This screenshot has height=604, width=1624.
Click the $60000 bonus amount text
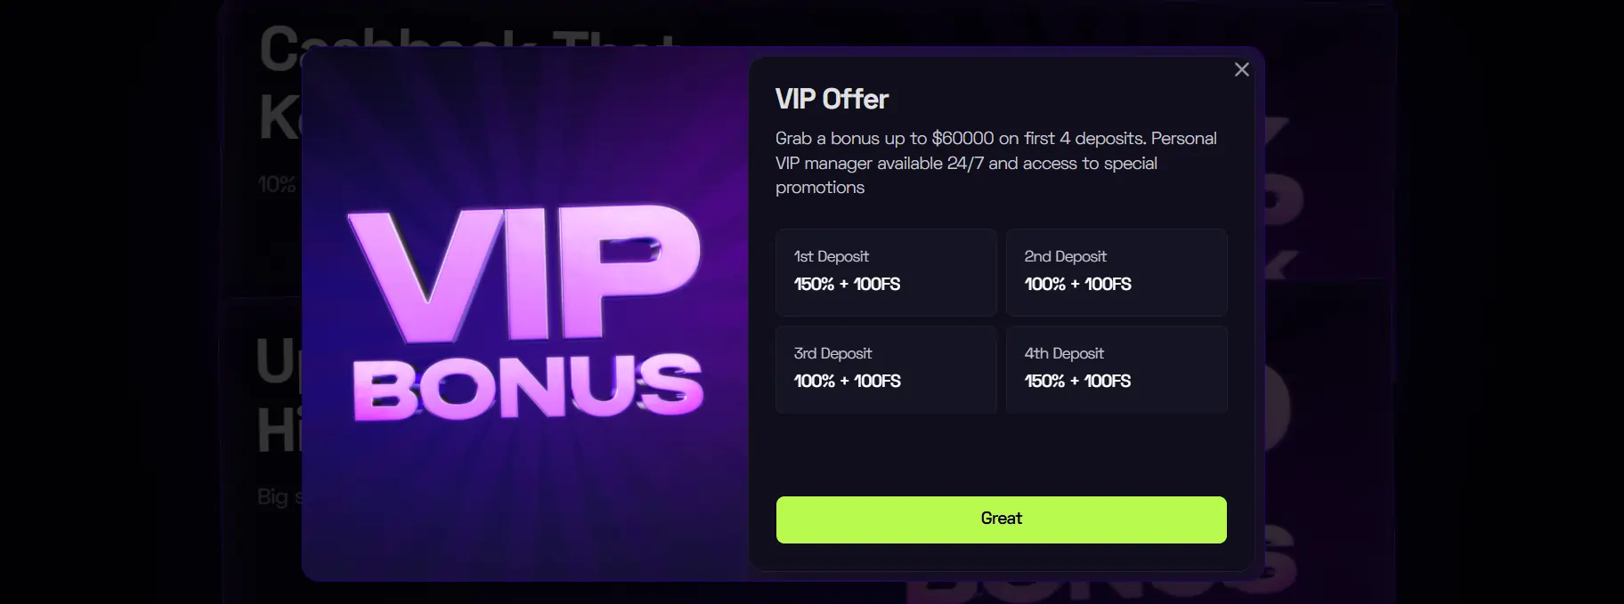coord(962,139)
